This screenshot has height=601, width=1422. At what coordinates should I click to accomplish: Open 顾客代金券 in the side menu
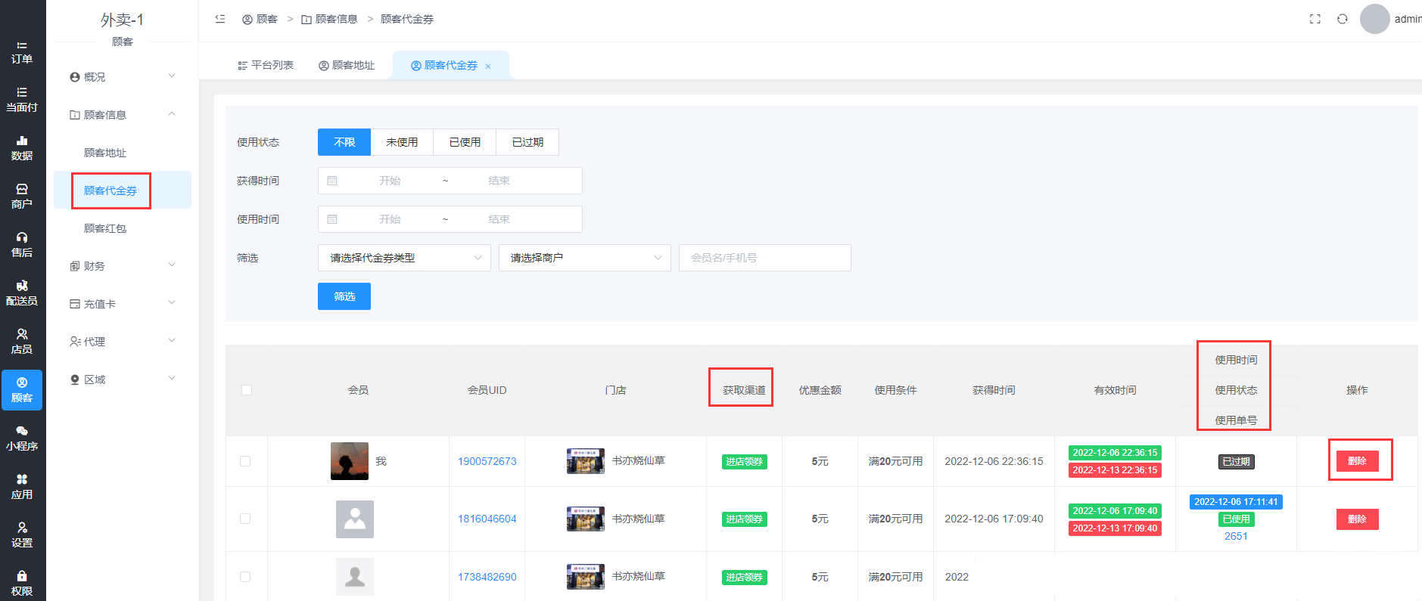(123, 191)
